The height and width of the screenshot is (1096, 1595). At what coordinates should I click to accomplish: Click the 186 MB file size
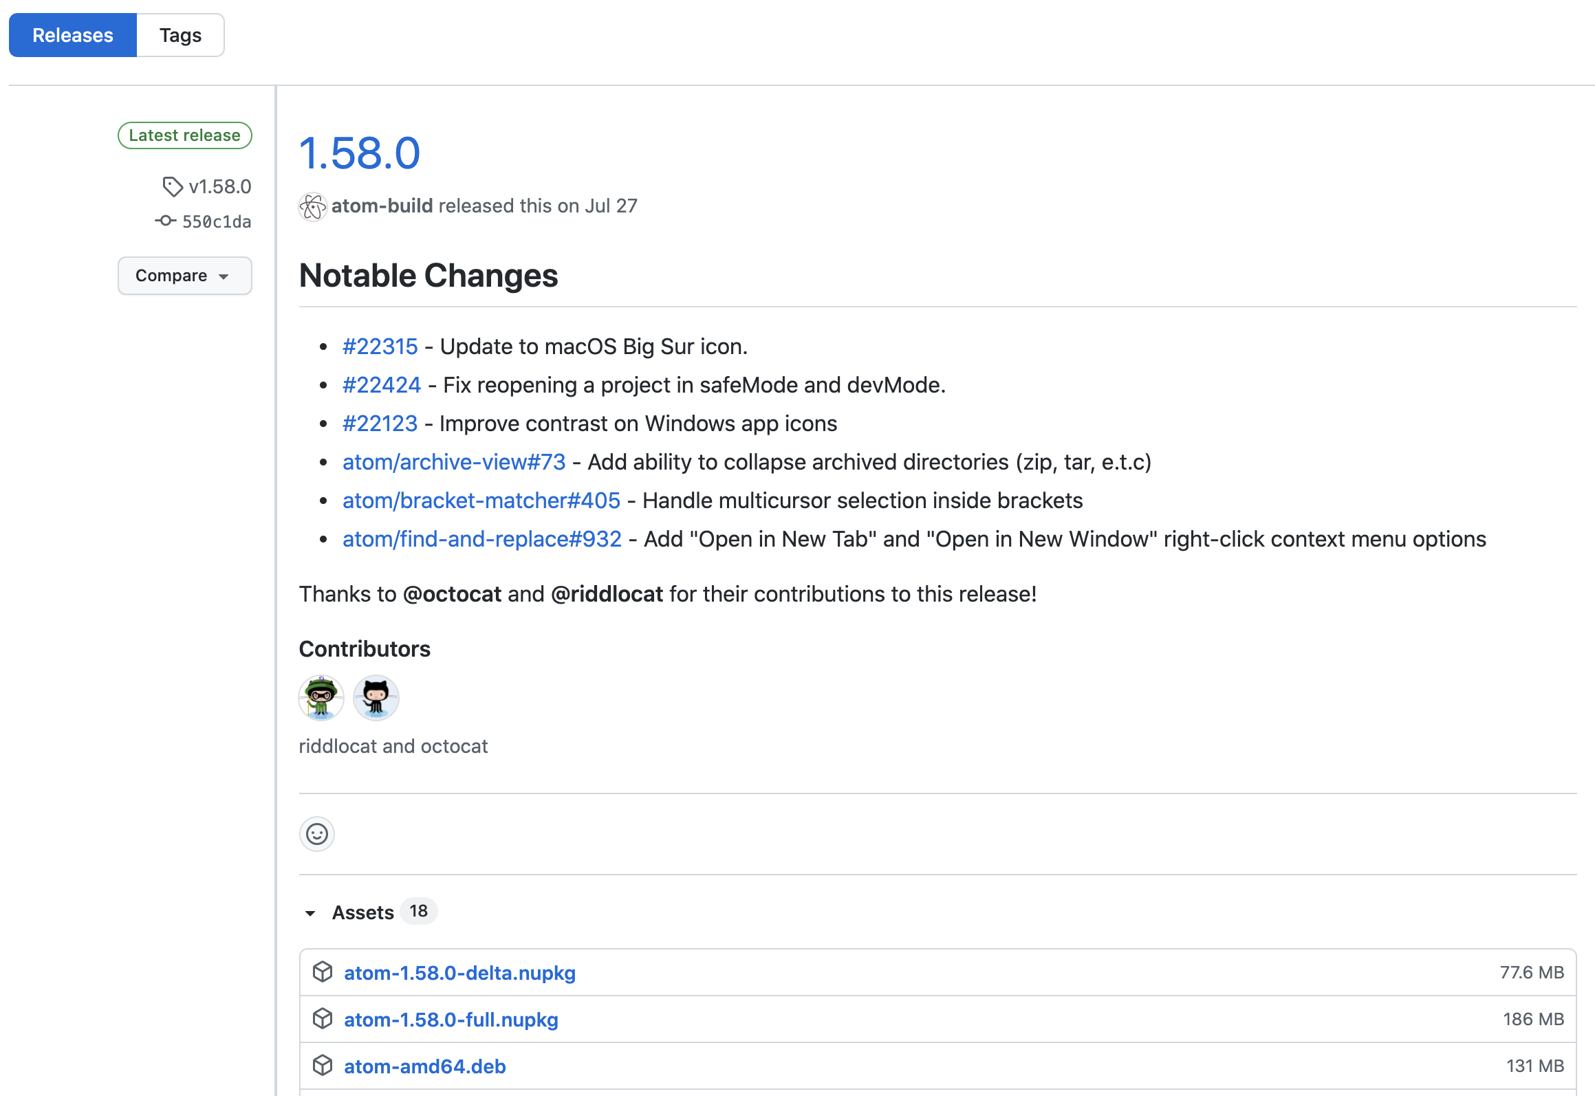tap(1534, 1020)
